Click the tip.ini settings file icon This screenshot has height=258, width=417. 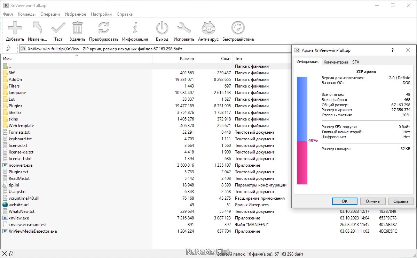point(5,185)
